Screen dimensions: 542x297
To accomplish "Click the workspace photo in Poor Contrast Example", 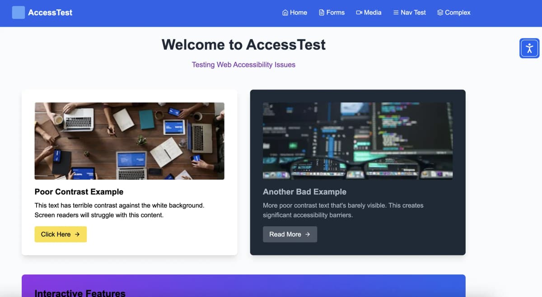I will pos(129,141).
